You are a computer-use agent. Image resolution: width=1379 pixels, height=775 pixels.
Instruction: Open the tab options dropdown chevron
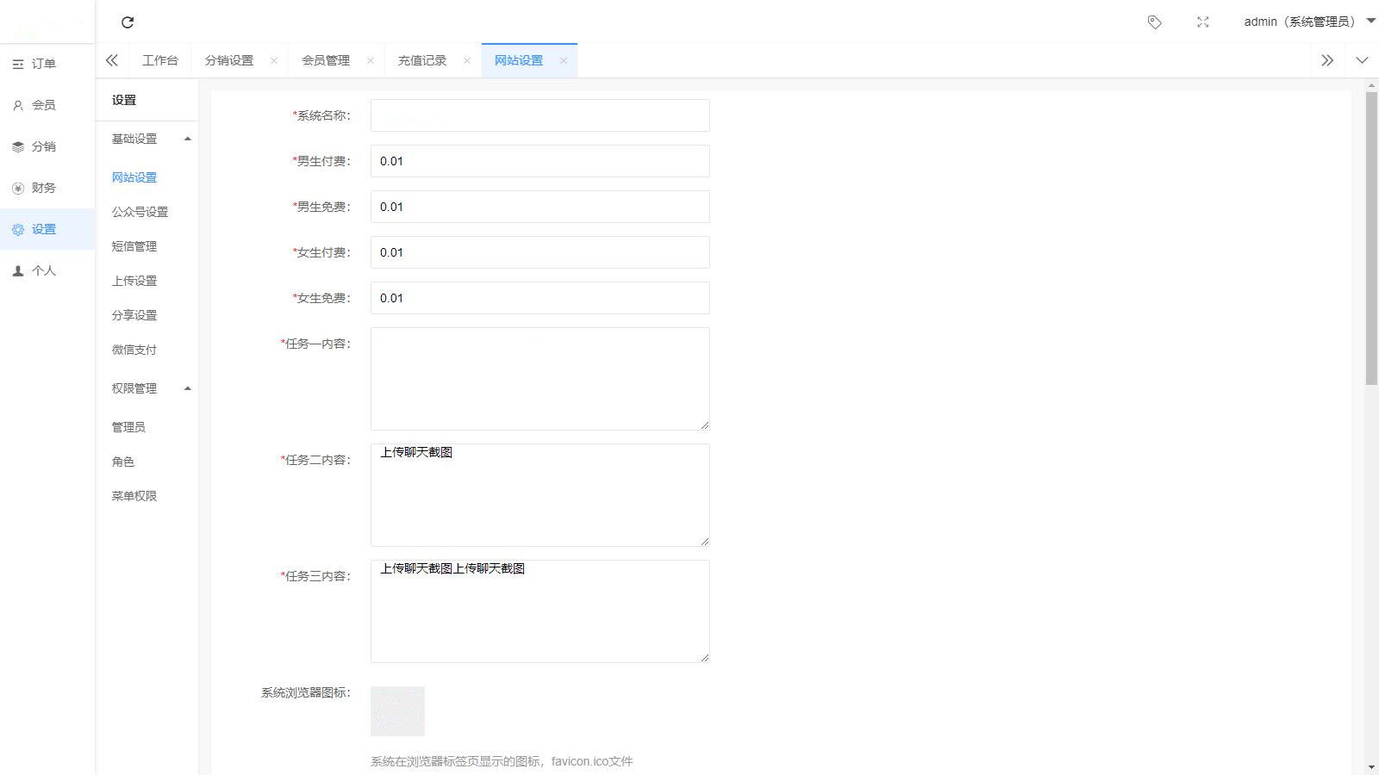tap(1362, 60)
